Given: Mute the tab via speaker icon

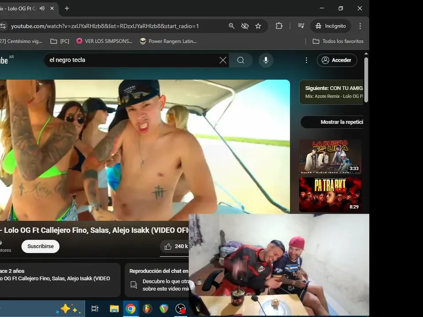Looking at the screenshot, I should point(42,8).
